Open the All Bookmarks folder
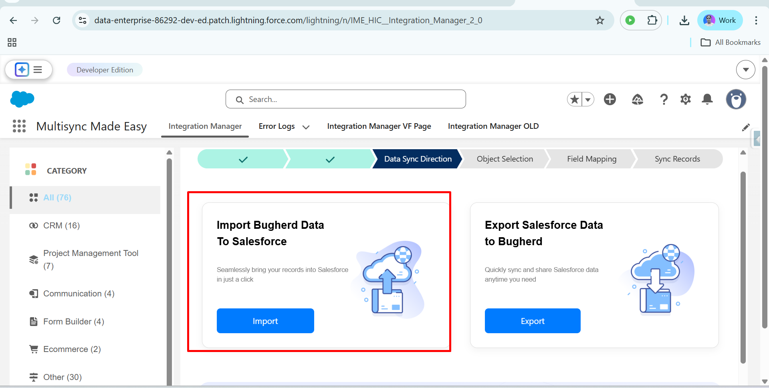The height and width of the screenshot is (388, 769). (x=730, y=42)
